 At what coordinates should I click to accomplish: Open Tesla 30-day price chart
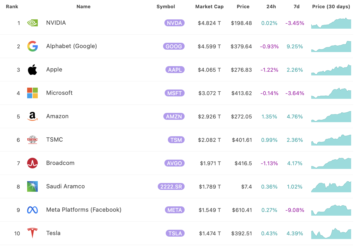coord(331,233)
